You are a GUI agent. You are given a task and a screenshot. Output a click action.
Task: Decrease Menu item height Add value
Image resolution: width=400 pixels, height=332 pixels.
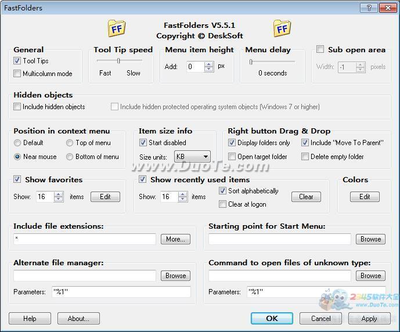coord(209,69)
